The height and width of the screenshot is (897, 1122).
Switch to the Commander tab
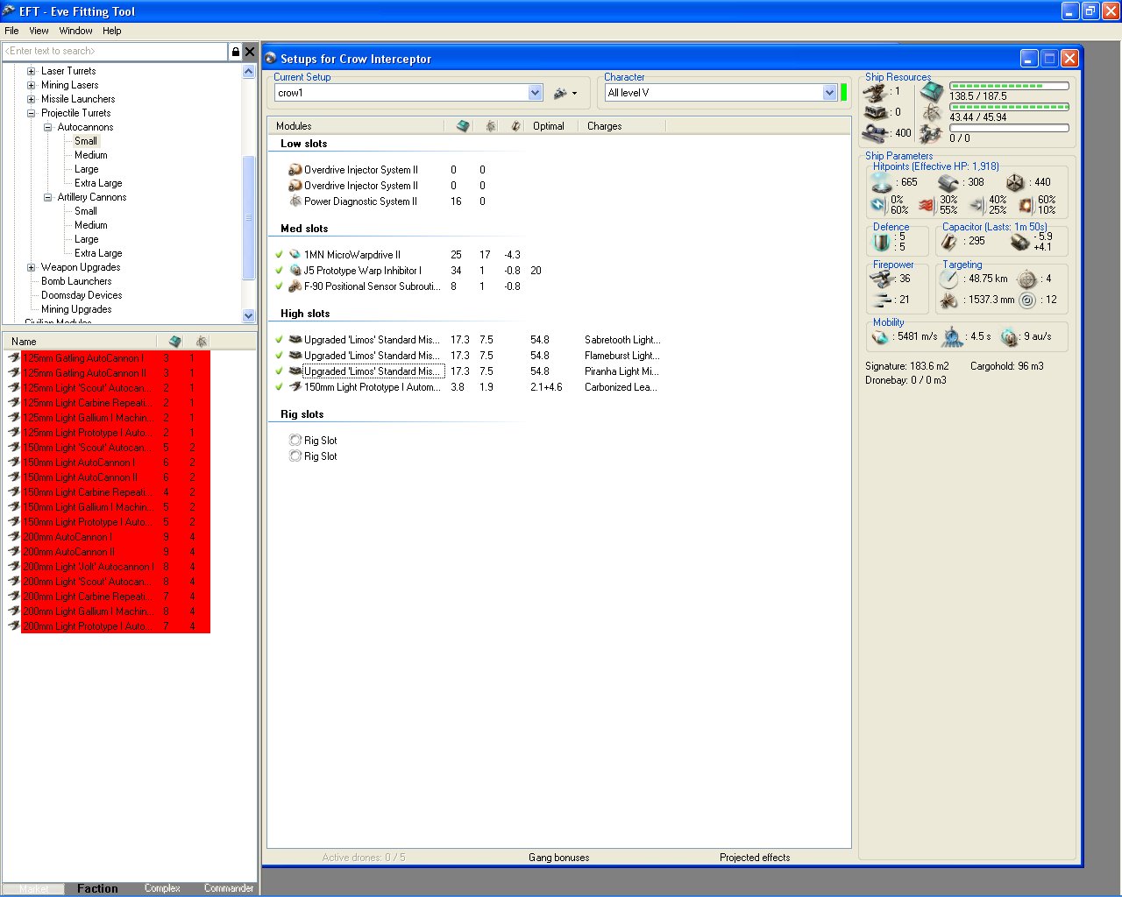229,888
